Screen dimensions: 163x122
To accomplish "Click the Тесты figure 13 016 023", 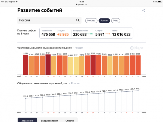I will coord(121,34).
